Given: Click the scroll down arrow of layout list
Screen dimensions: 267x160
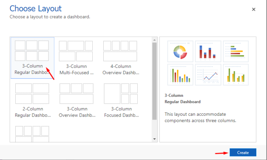Looking at the screenshot, I should point(154,139).
